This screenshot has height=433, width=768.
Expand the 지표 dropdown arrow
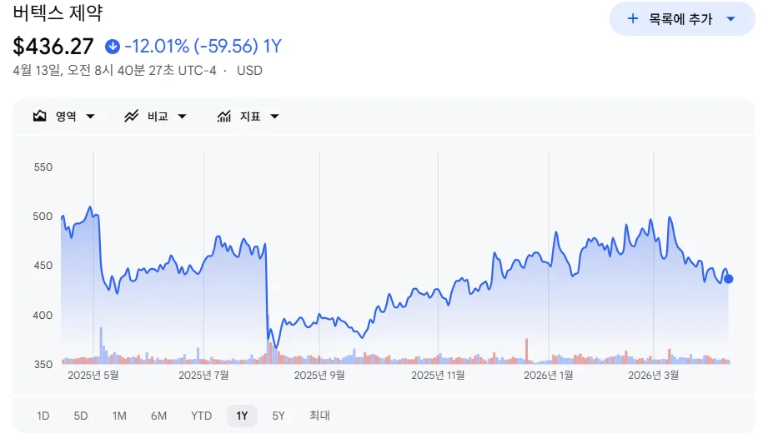275,117
